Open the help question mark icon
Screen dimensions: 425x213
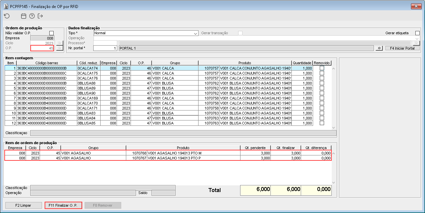32,16
